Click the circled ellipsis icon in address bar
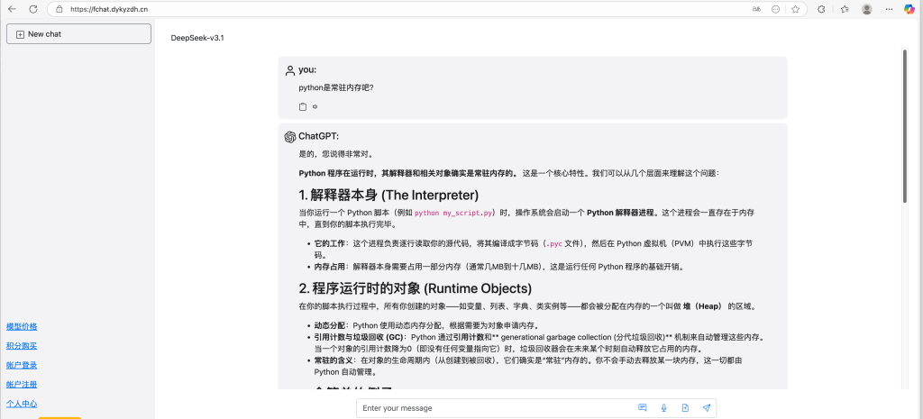923x419 pixels. click(776, 9)
